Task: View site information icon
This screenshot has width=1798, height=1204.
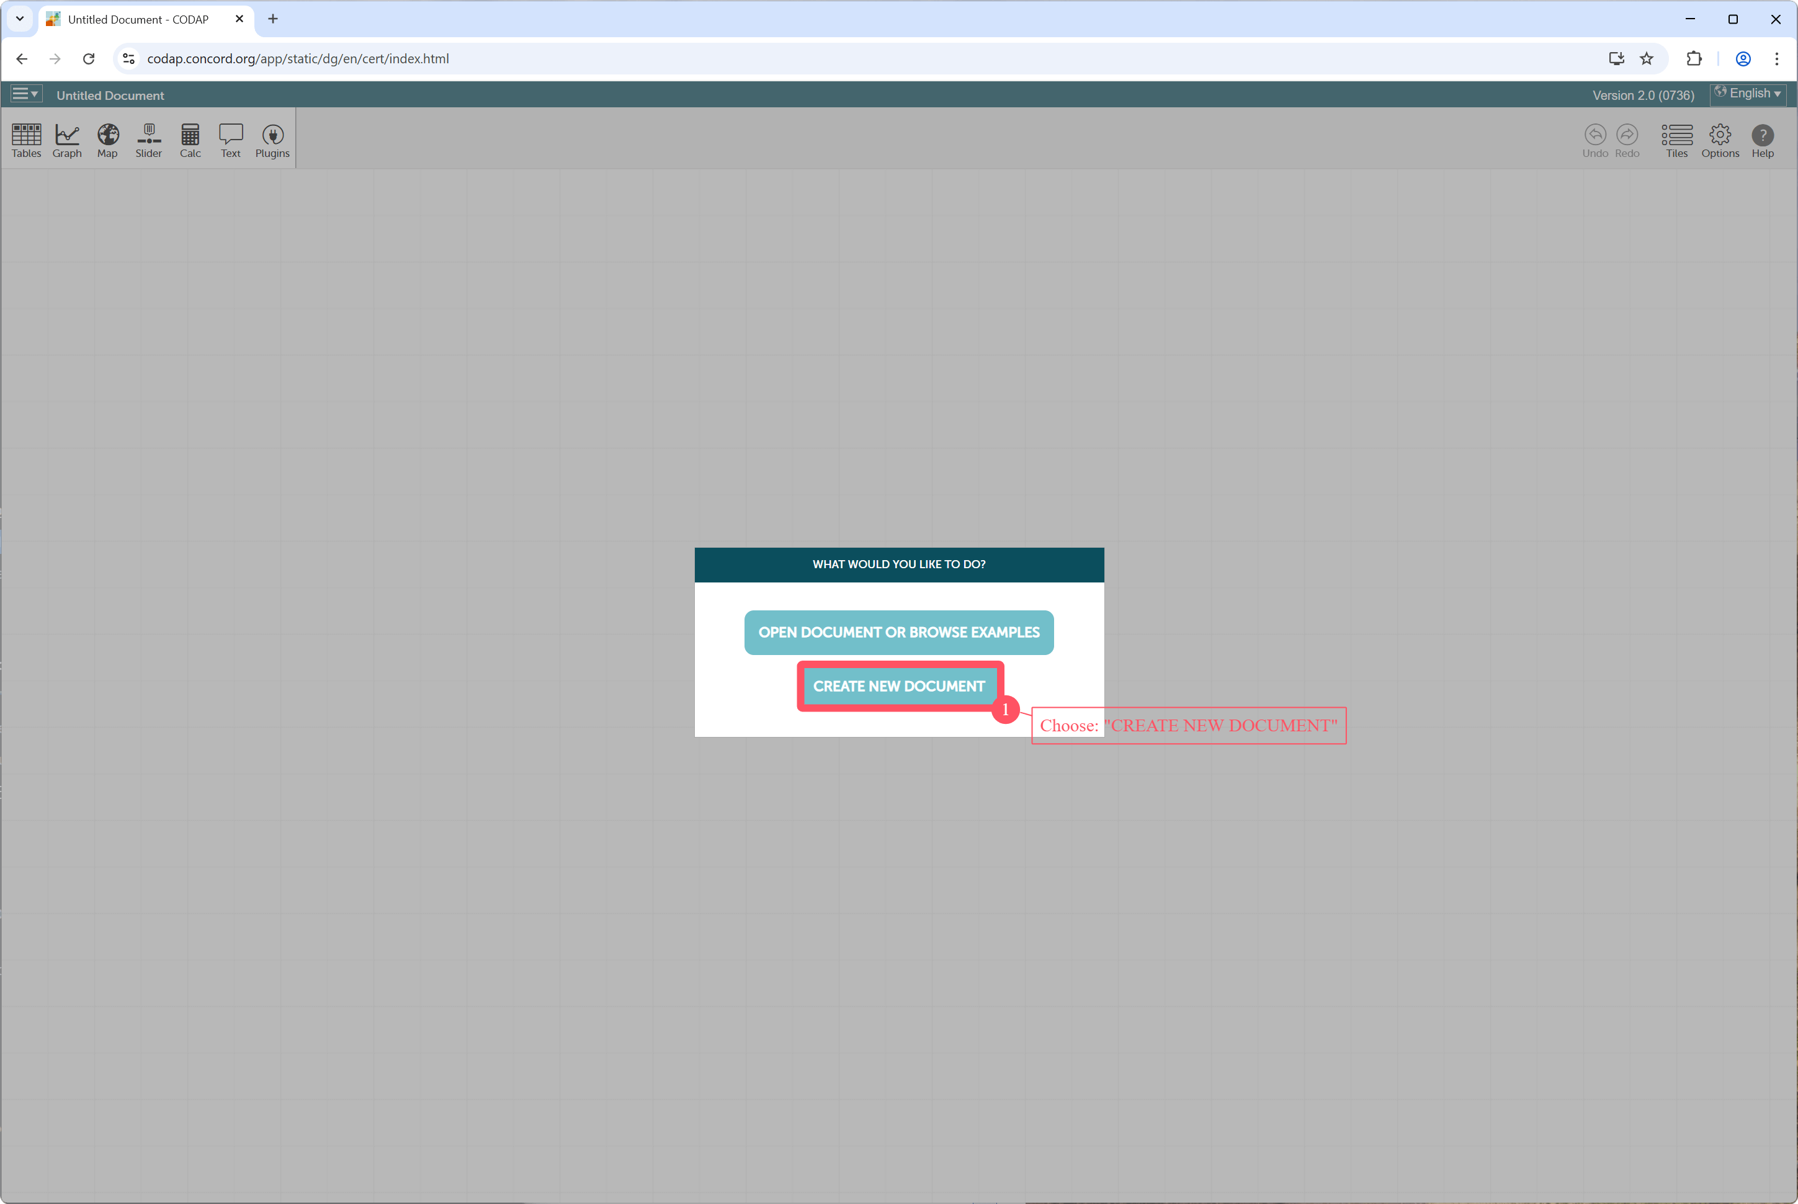Action: tap(129, 58)
